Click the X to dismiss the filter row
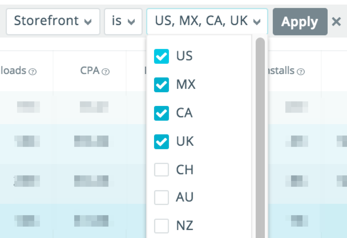The width and height of the screenshot is (347, 238). point(336,22)
